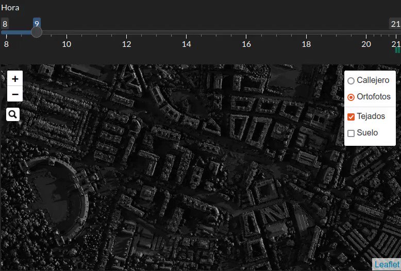Click the 16 tick label on slider
The height and width of the screenshot is (271, 401).
pyautogui.click(x=246, y=44)
